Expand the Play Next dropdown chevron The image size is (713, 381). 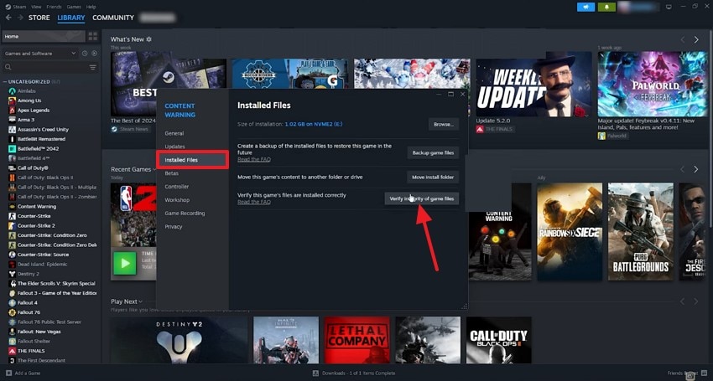click(x=141, y=301)
